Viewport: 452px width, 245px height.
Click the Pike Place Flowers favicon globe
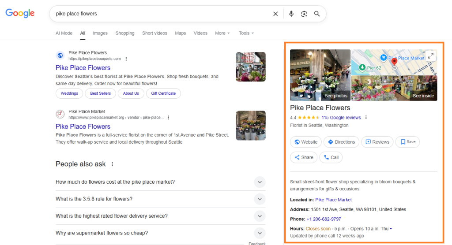coord(60,56)
